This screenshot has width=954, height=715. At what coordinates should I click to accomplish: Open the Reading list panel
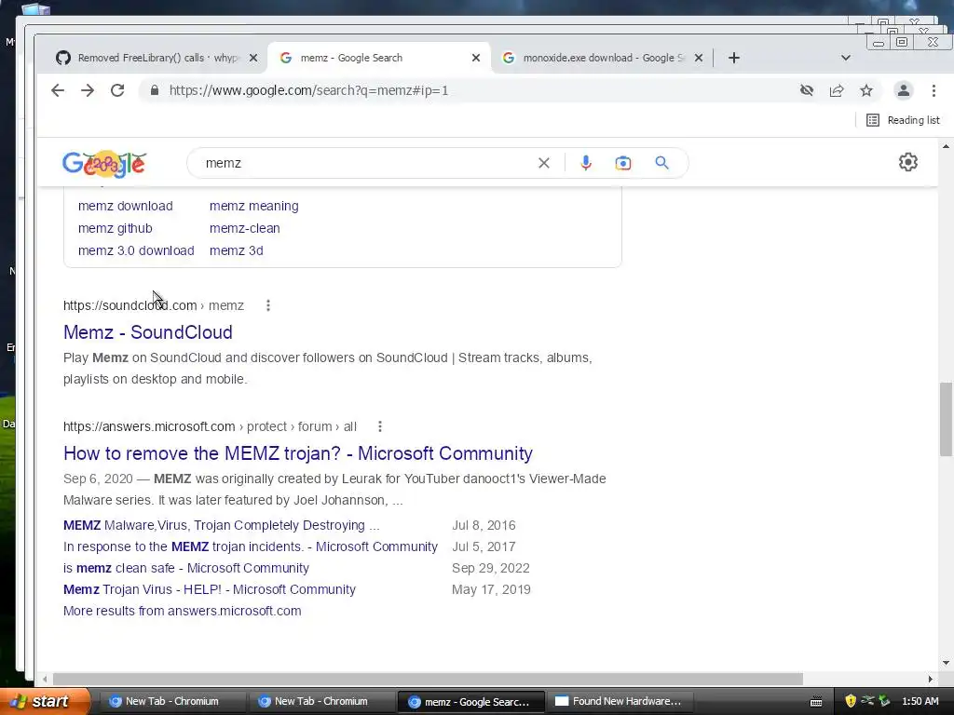pos(903,120)
